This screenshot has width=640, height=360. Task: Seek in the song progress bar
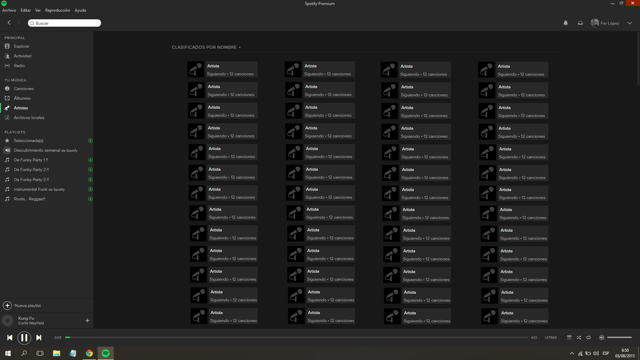[x=297, y=338]
